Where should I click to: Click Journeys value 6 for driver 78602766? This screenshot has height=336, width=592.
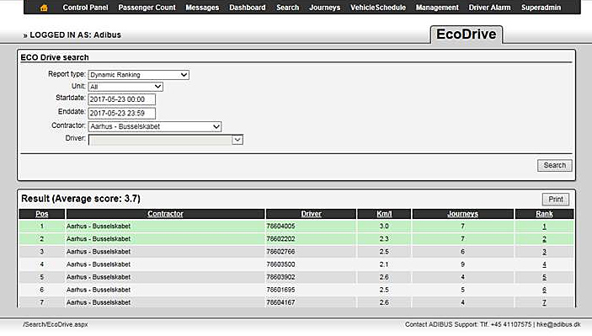(462, 252)
